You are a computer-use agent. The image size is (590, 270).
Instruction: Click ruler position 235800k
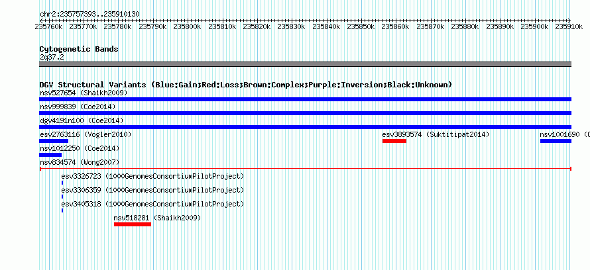click(188, 26)
